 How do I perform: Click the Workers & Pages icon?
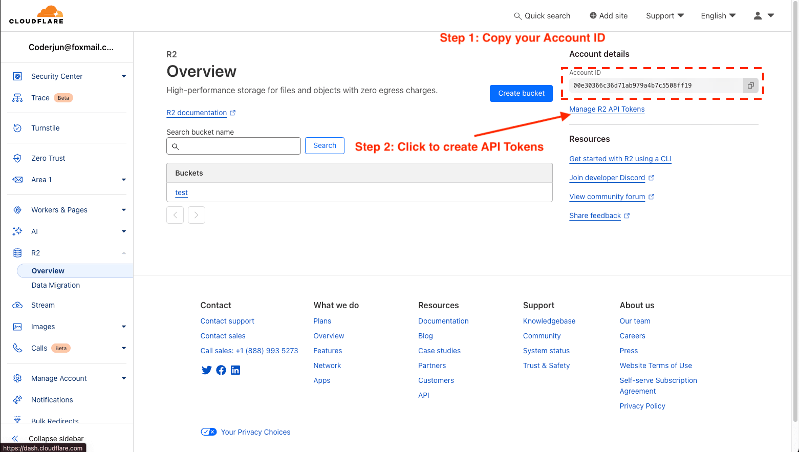17,210
